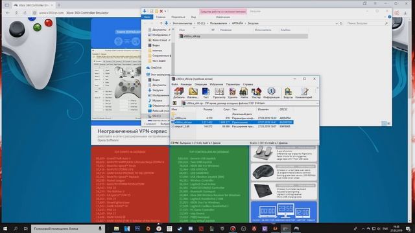
Task: Click Task View taskbar icon
Action: pos(26,228)
